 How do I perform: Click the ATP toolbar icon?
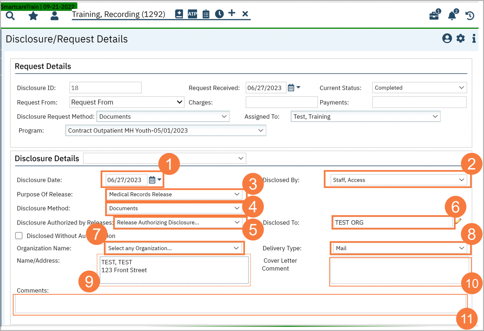(x=192, y=14)
